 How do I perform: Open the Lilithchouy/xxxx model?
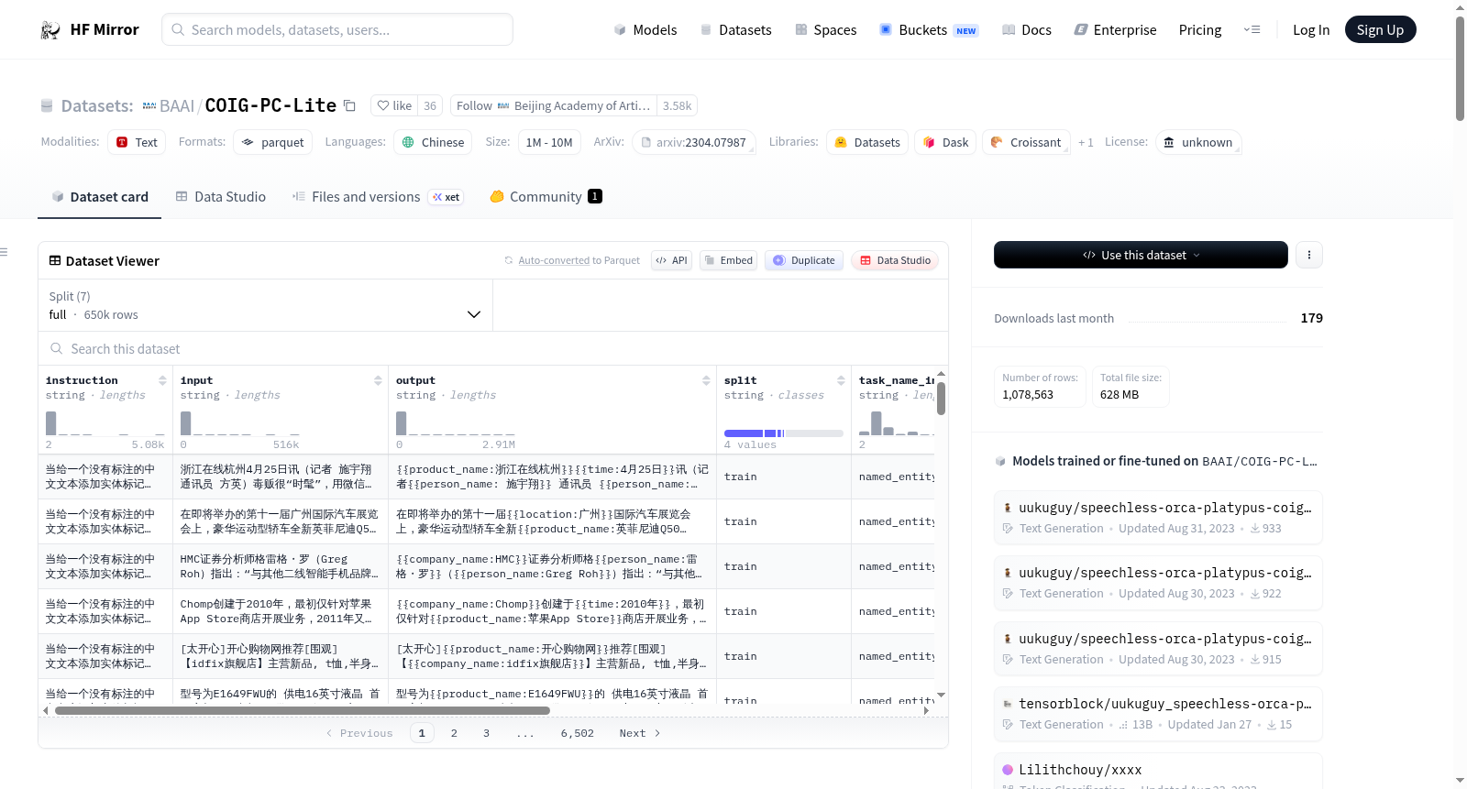pos(1158,771)
